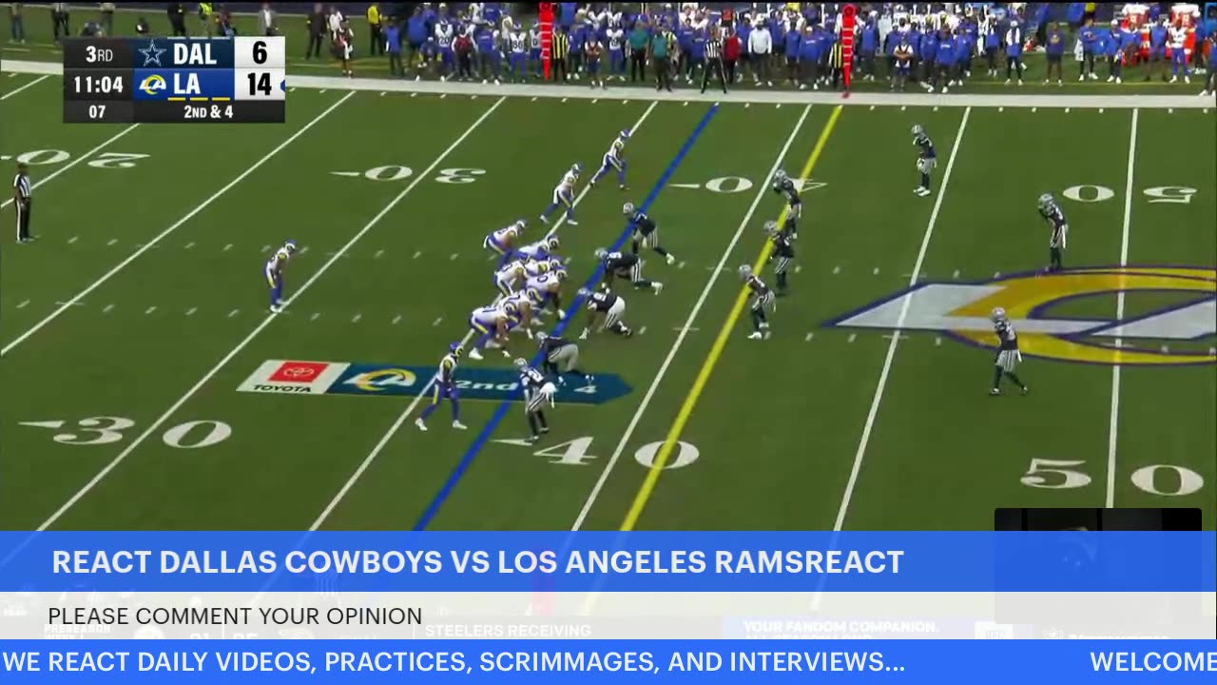This screenshot has width=1217, height=685.
Task: Click the Dallas score "6"
Action: pyautogui.click(x=260, y=54)
